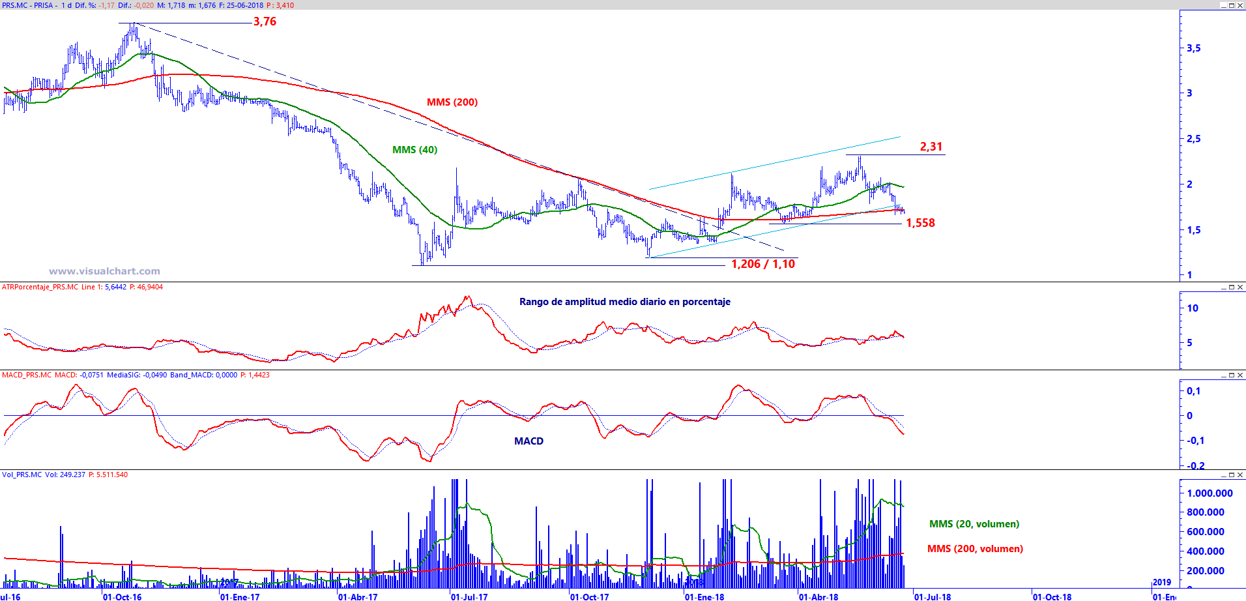The image size is (1246, 601).
Task: Select 'Rango de amplitud medio diario en porcentaje'
Action: [x=625, y=302]
